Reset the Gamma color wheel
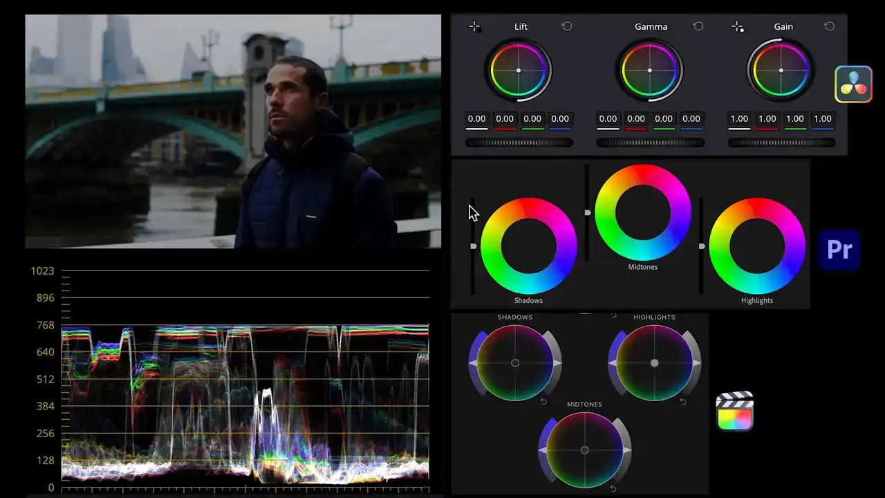Image resolution: width=885 pixels, height=498 pixels. click(698, 26)
